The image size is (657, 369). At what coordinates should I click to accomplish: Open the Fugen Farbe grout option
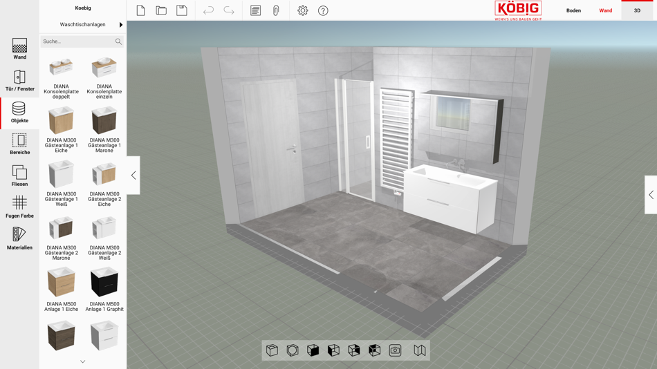tap(19, 207)
